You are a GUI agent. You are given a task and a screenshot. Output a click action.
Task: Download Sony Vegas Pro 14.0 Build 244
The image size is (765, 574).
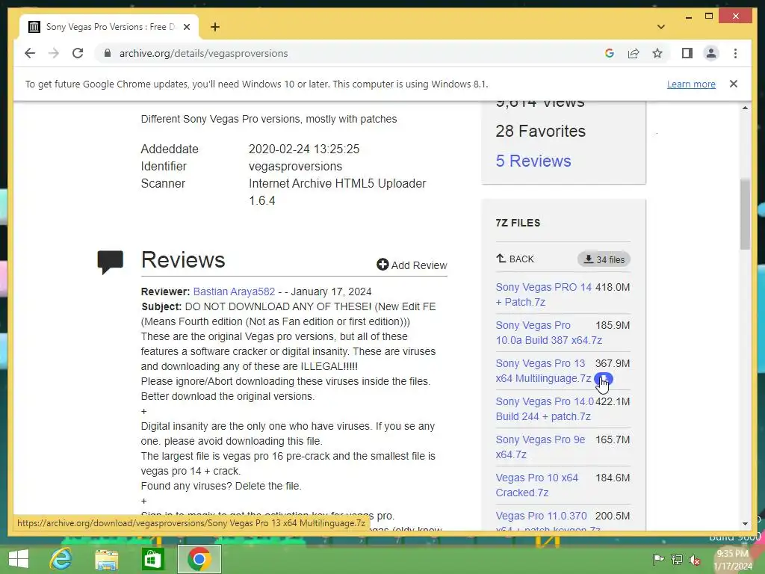545,409
